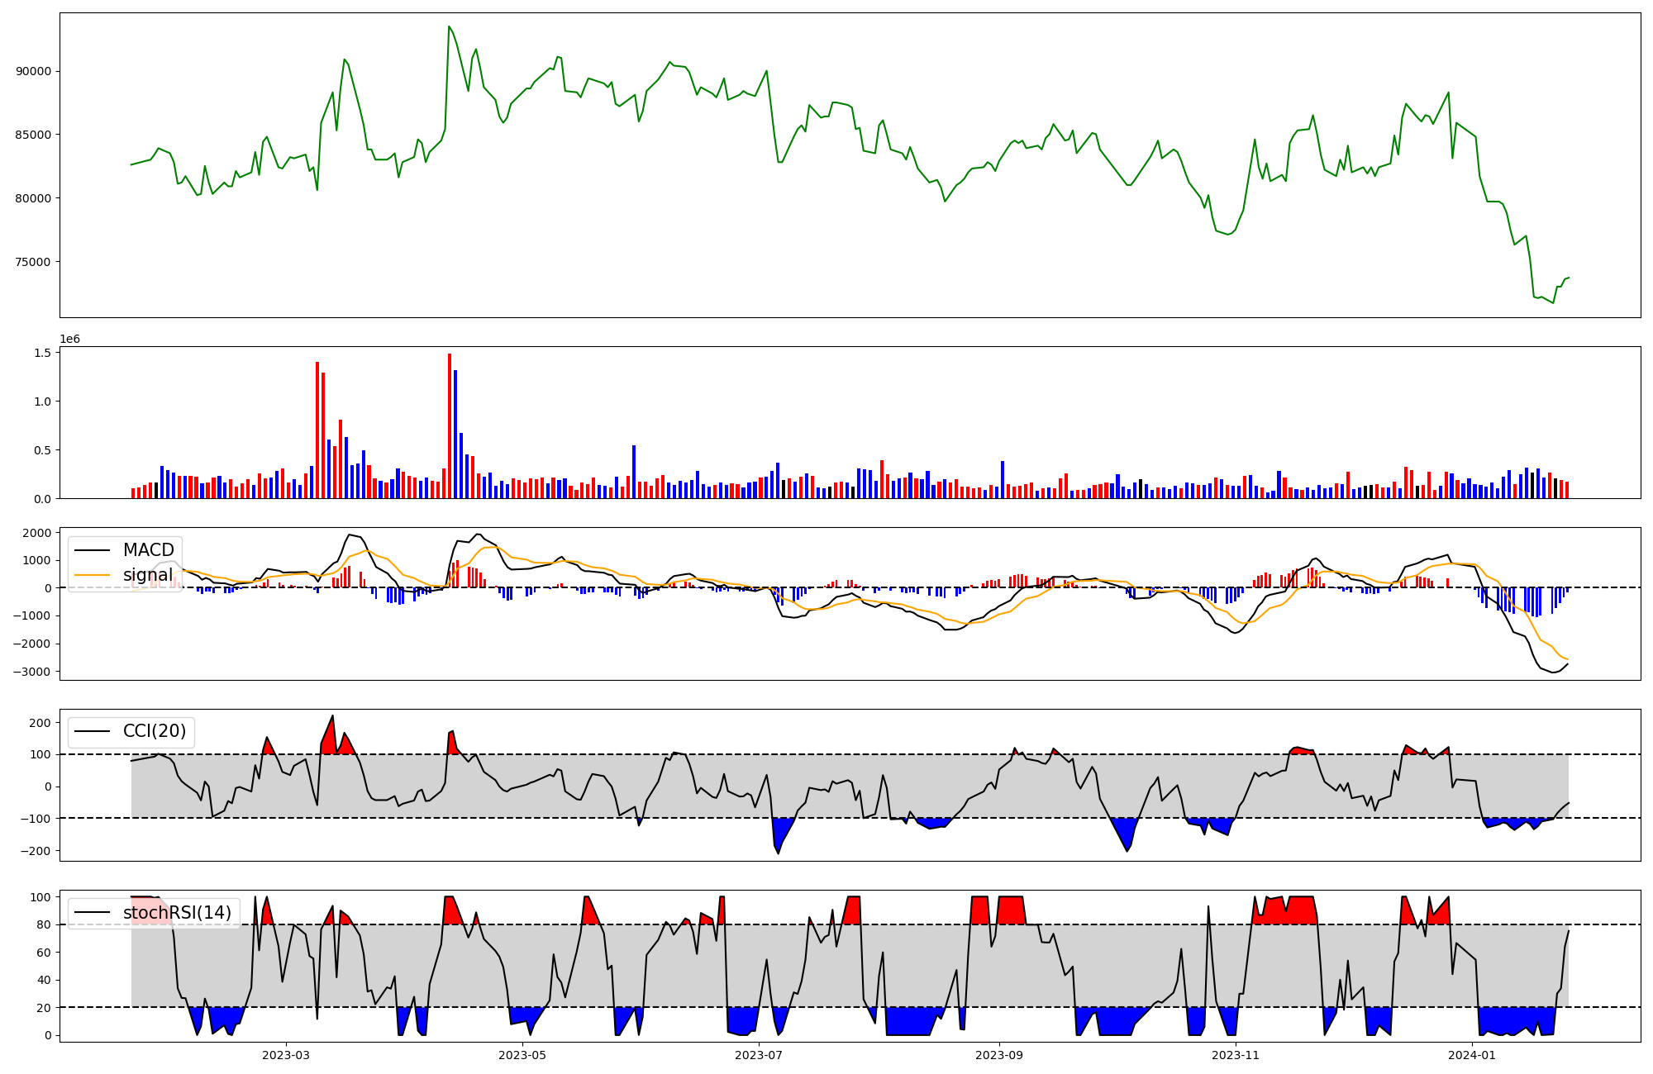
Task: Select the 2023-09 date tick label
Action: (x=999, y=1055)
